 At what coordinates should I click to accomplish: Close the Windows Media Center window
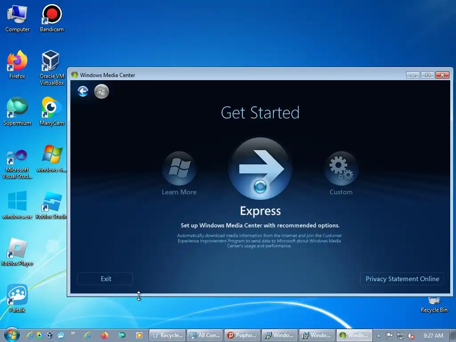pyautogui.click(x=442, y=75)
